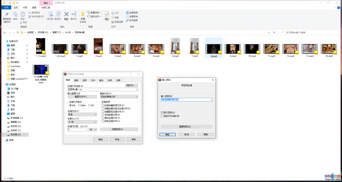This screenshot has width=342, height=182.
Task: Uncheck the Show Password (显示密码) checkbox
Action: (x=162, y=113)
